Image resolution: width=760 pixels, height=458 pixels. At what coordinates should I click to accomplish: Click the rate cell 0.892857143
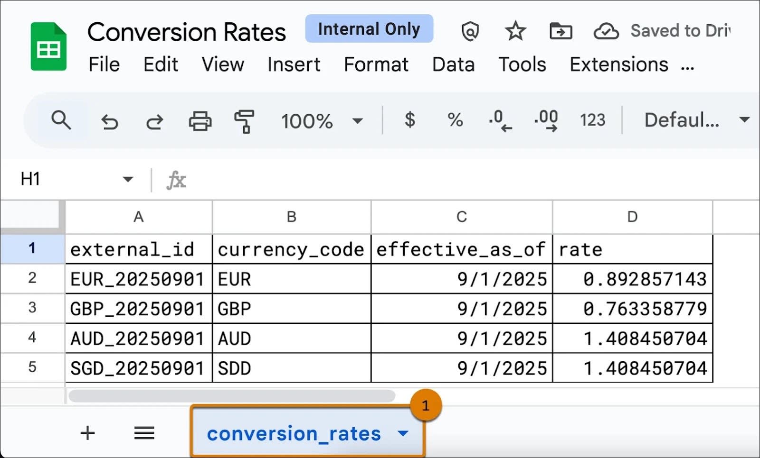coord(632,279)
